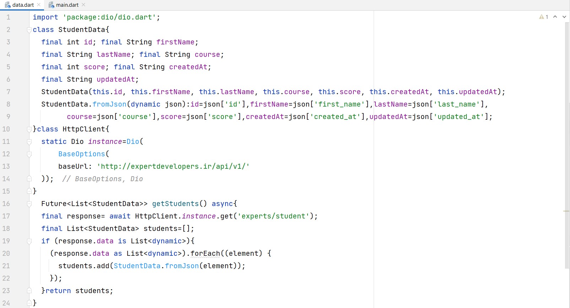Switch to the main.dart tab
This screenshot has height=308, width=570.
[67, 5]
